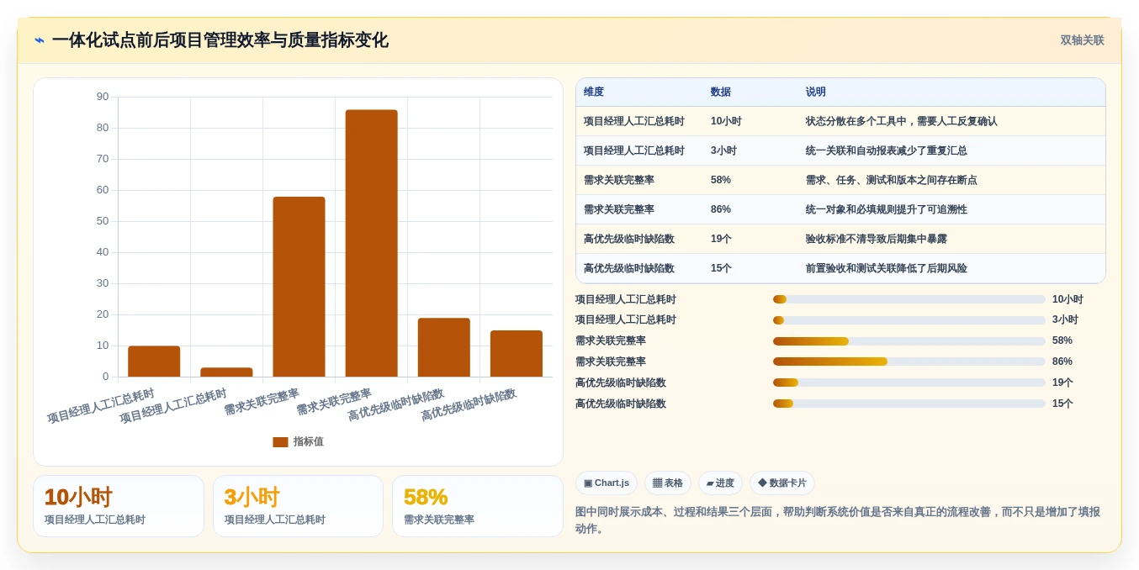
Task: Open the 3小时 summary card
Action: 298,506
